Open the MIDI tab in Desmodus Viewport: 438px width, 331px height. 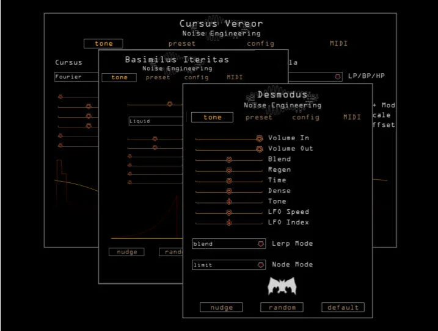[352, 117]
